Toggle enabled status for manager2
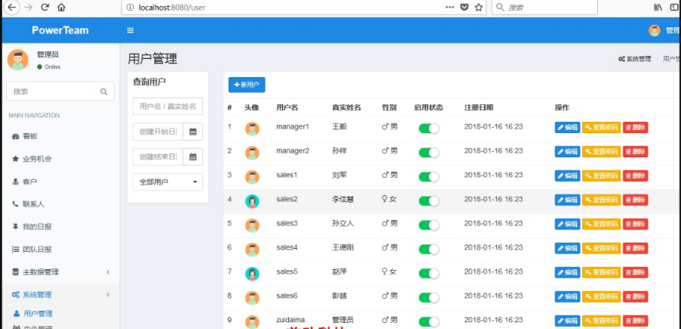The width and height of the screenshot is (681, 329). pos(429,153)
